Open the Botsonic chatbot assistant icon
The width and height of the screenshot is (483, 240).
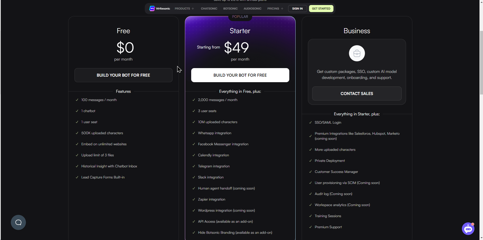coord(468,229)
